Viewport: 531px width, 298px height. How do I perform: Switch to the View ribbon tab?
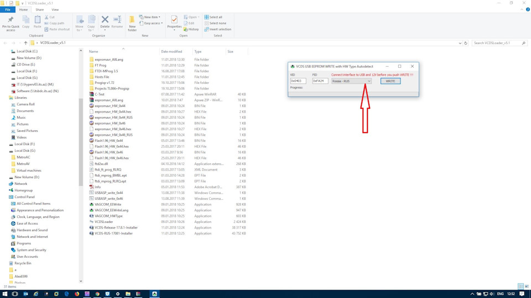55,10
